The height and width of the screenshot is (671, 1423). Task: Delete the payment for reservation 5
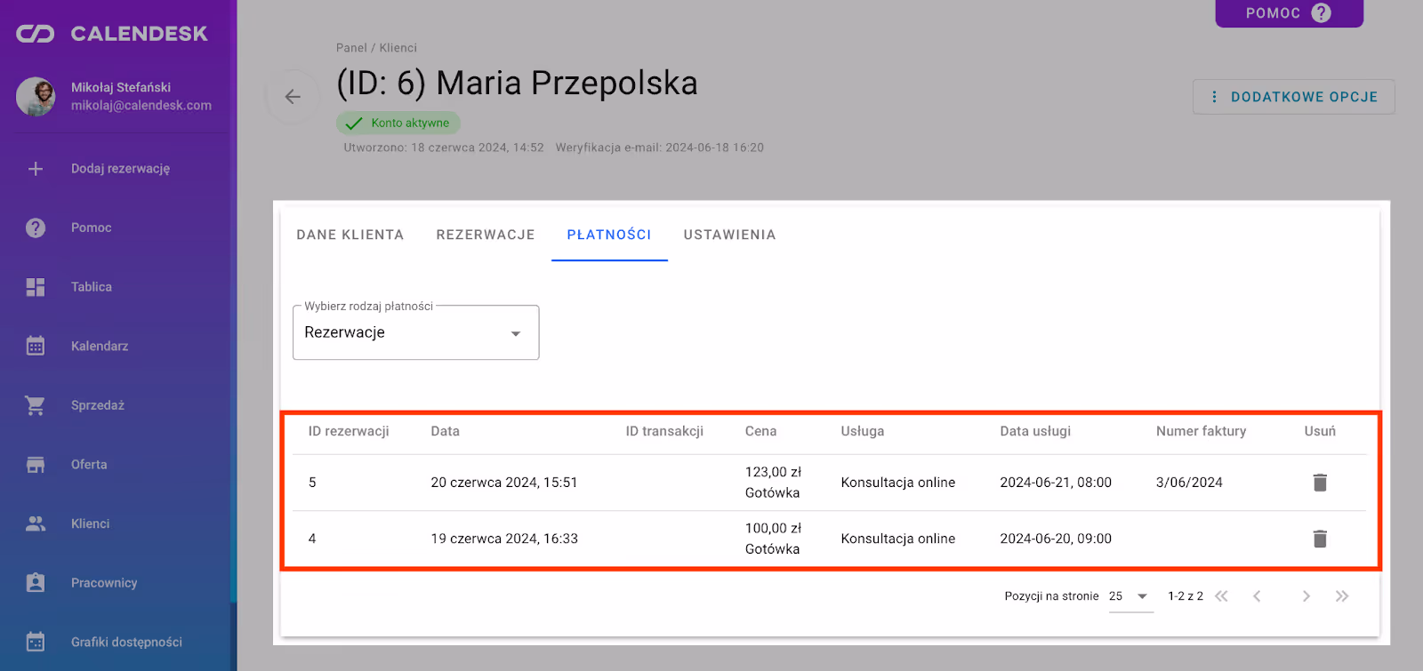1320,483
